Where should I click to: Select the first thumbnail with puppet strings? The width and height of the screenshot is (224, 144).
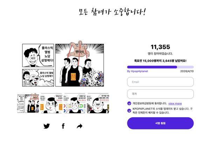[x=28, y=103]
